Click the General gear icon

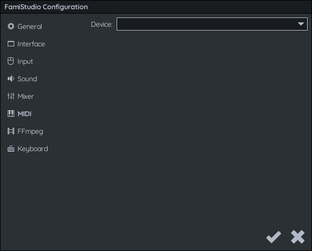[x=11, y=26]
